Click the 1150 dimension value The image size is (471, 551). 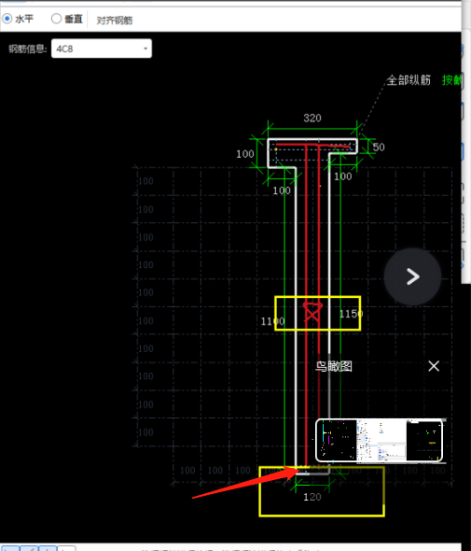coord(351,314)
